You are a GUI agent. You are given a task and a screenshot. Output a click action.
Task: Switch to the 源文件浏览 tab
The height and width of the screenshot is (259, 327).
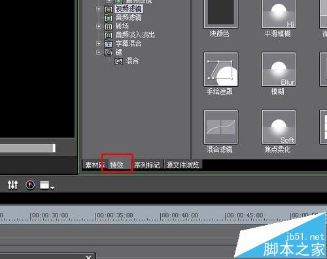pyautogui.click(x=182, y=164)
